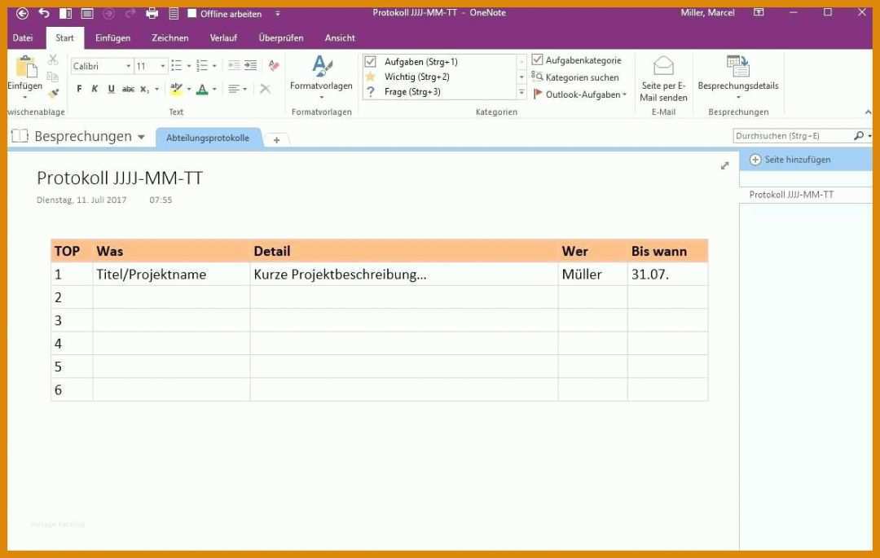Clear all formatting eraser icon
The height and width of the screenshot is (558, 880).
point(274,66)
